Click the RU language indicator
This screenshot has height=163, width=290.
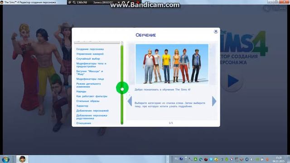coord(176,159)
